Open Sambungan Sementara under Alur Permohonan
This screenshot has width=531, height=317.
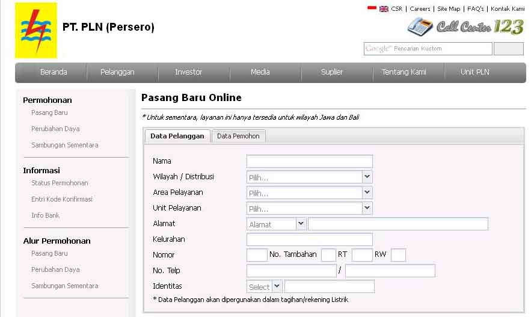tap(65, 286)
